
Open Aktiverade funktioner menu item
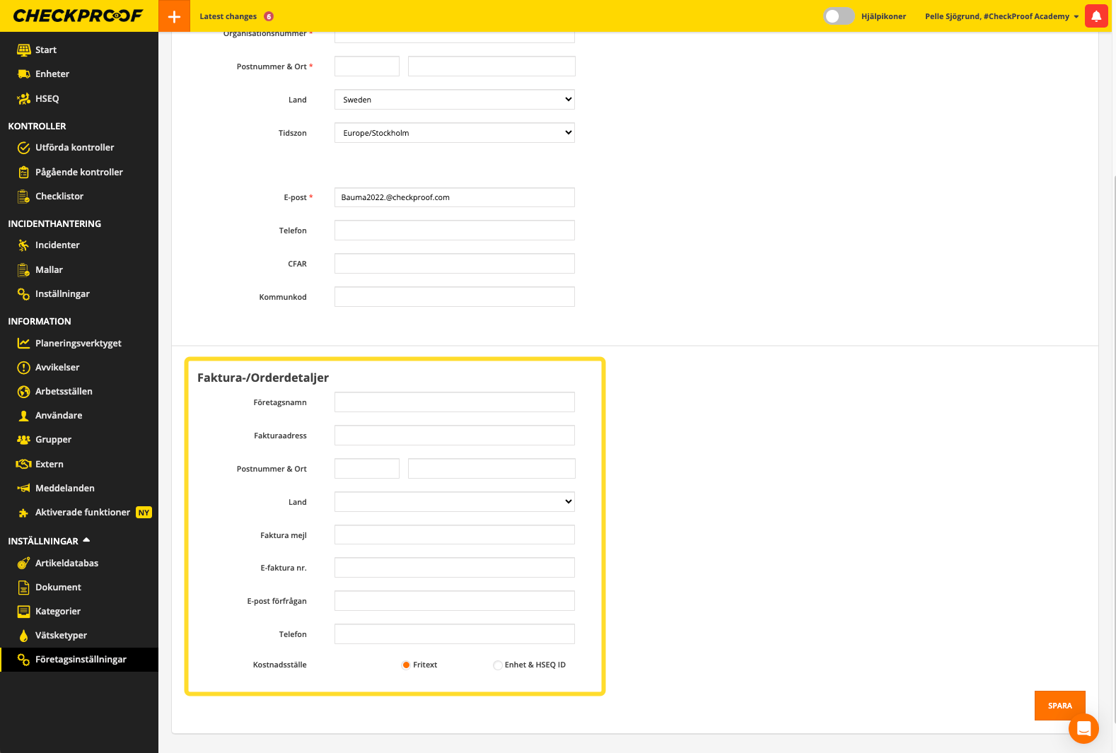pyautogui.click(x=82, y=513)
